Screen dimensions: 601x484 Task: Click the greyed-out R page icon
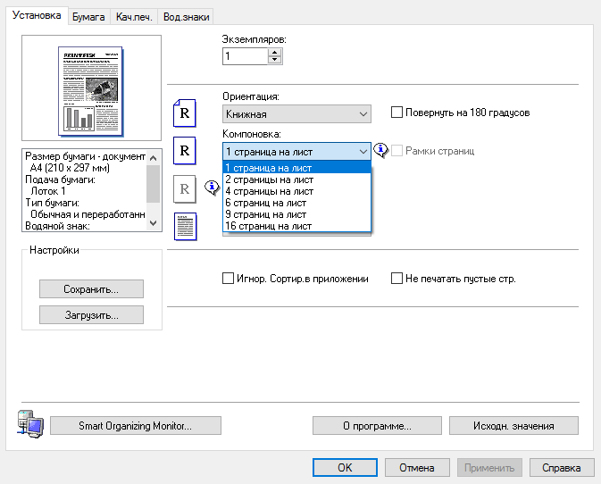click(x=184, y=188)
